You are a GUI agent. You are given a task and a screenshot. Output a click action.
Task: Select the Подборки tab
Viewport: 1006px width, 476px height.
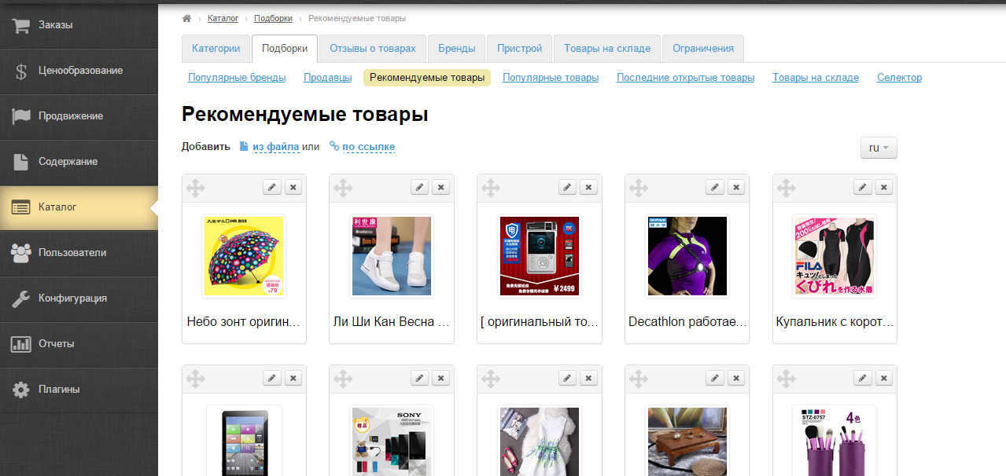click(x=285, y=49)
